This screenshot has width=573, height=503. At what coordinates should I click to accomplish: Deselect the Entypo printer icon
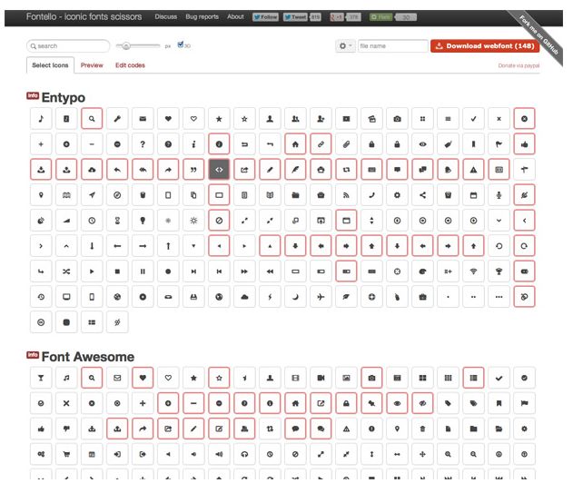[321, 170]
